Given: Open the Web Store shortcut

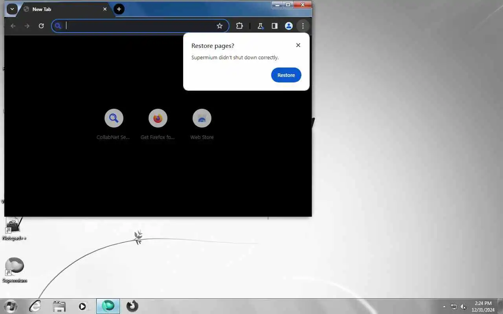Looking at the screenshot, I should click(202, 125).
